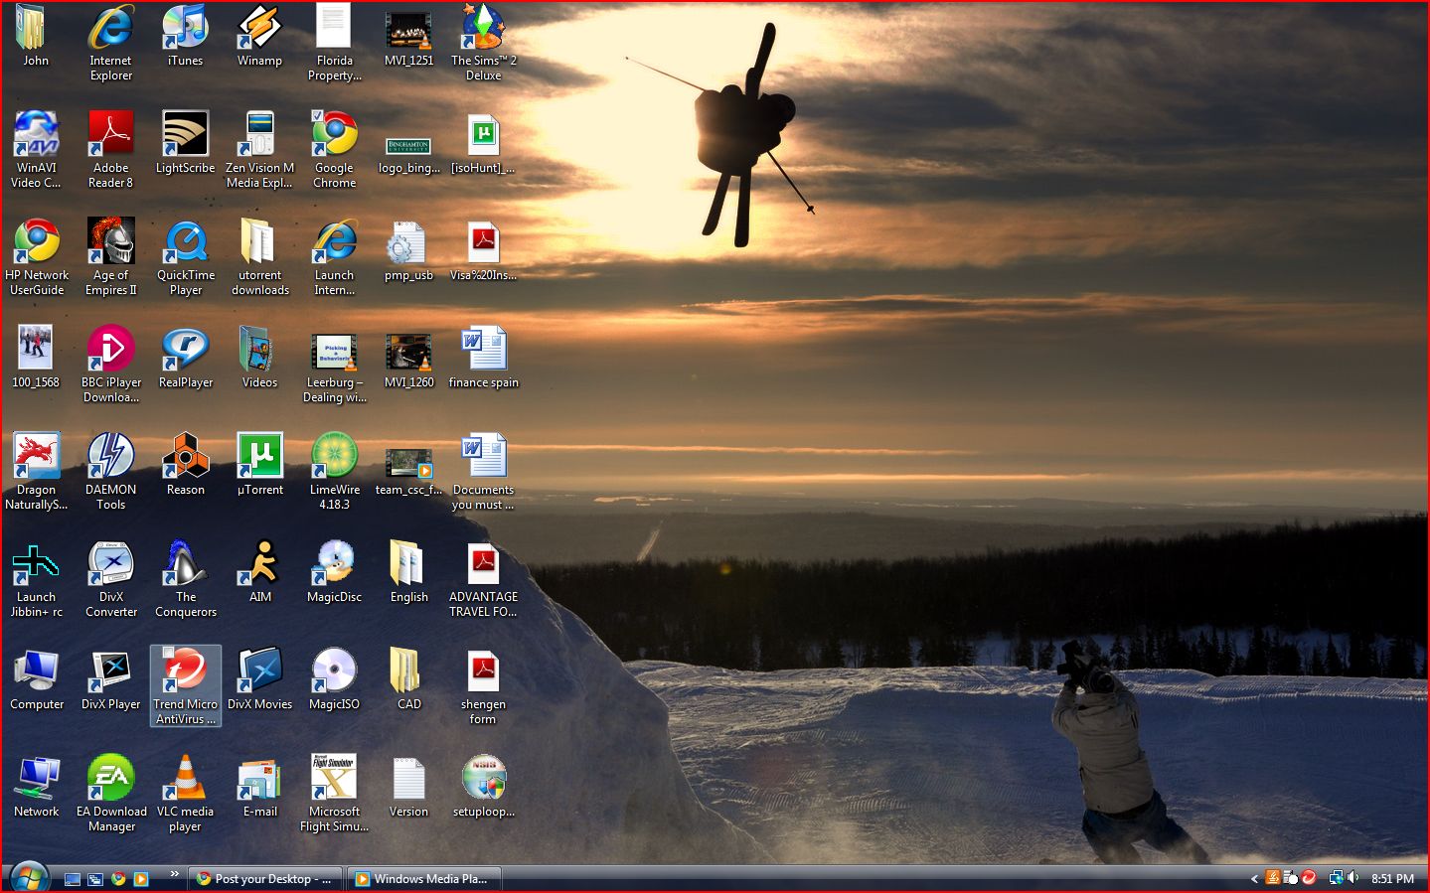Open Microsoft Flight Simulator
Viewport: 1430px width, 893px height.
click(x=334, y=776)
